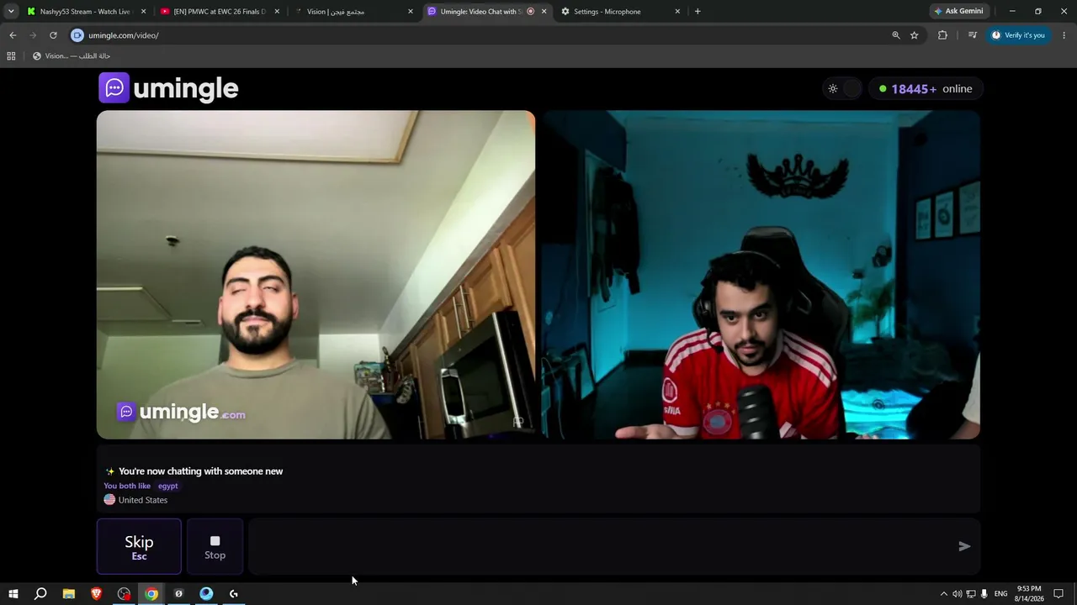1077x605 pixels.
Task: Open the tab search dropdown
Action: 11,12
